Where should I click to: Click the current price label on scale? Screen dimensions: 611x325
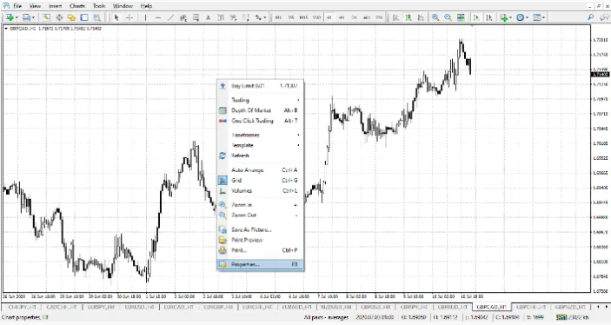601,74
